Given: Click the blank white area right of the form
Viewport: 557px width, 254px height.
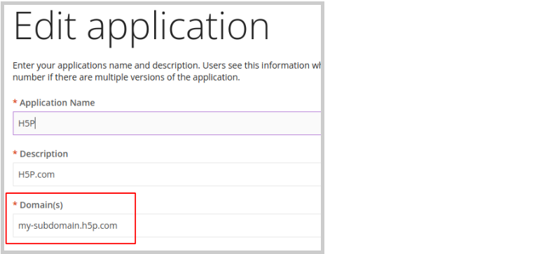Looking at the screenshot, I should click(441, 127).
